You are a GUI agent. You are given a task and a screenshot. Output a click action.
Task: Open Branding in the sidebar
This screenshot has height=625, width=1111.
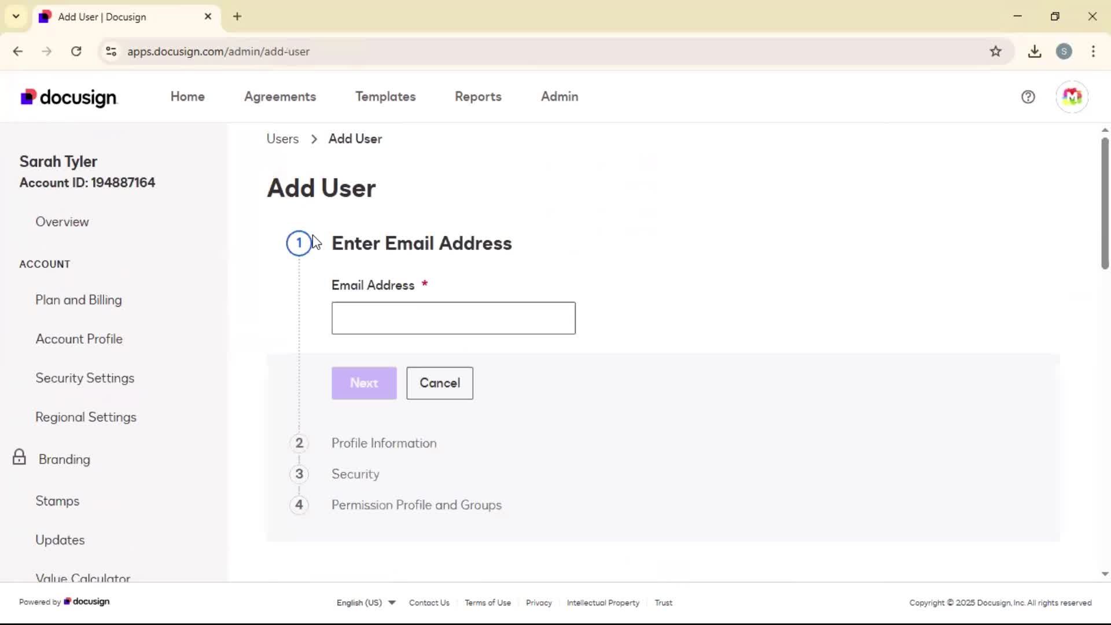click(64, 459)
